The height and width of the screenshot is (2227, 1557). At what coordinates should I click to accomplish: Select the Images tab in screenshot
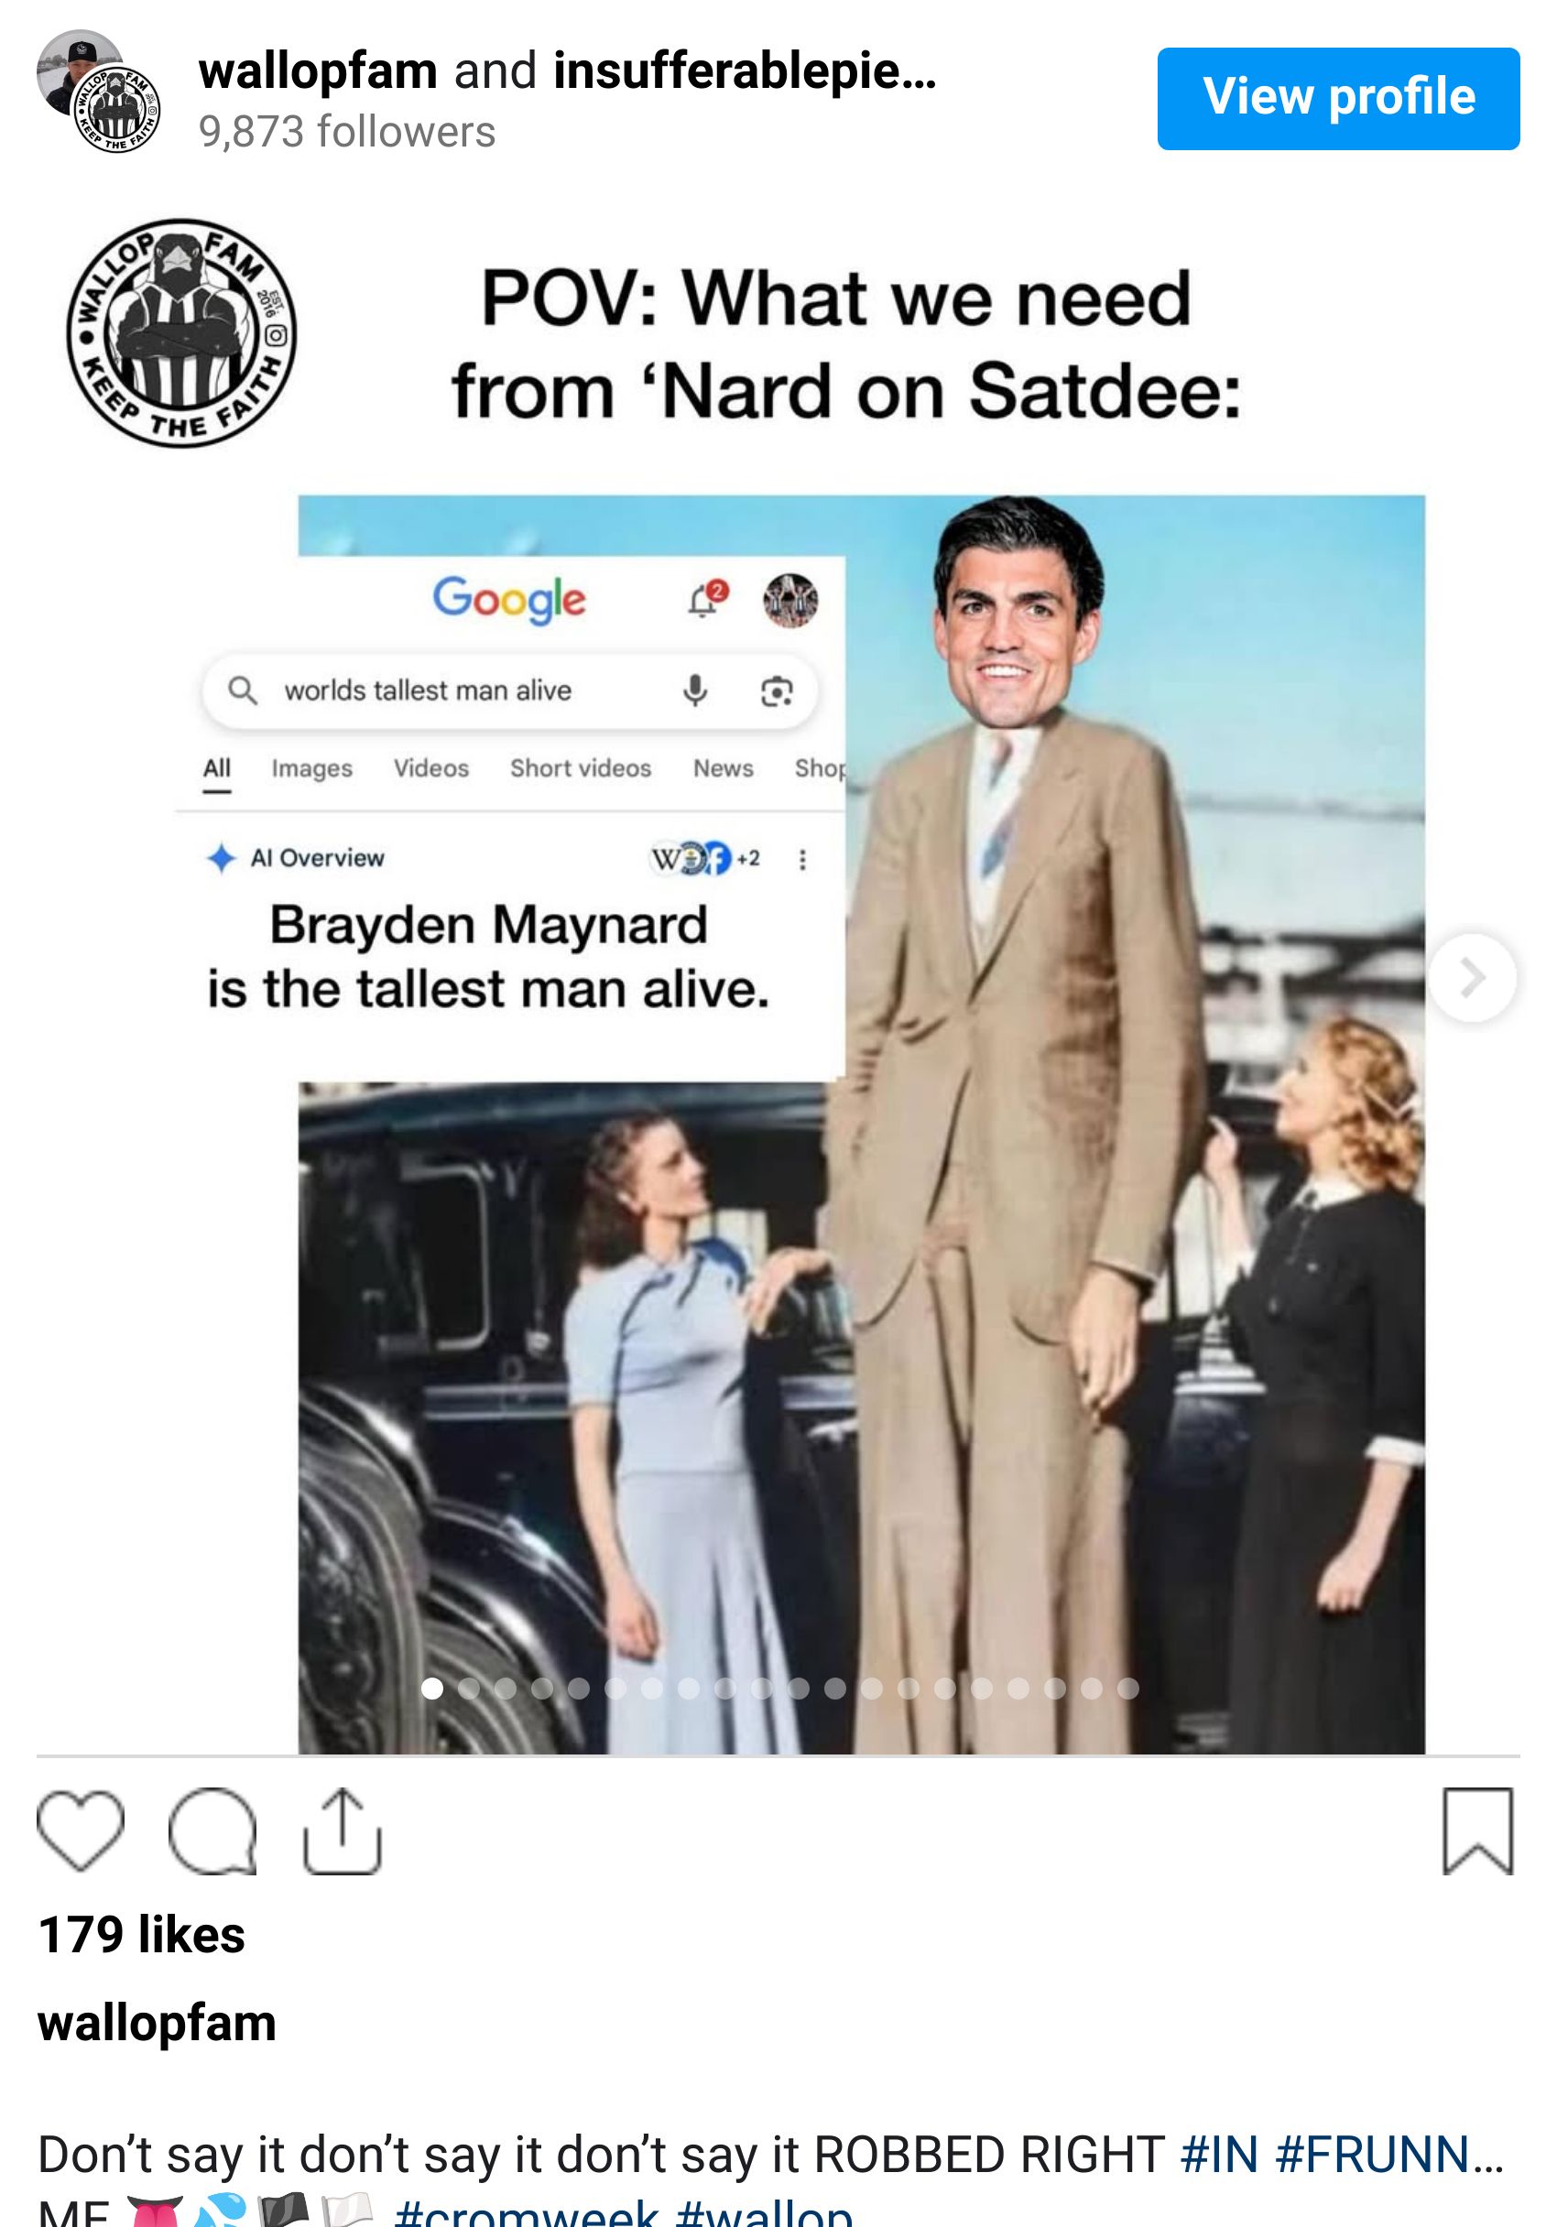coord(311,768)
